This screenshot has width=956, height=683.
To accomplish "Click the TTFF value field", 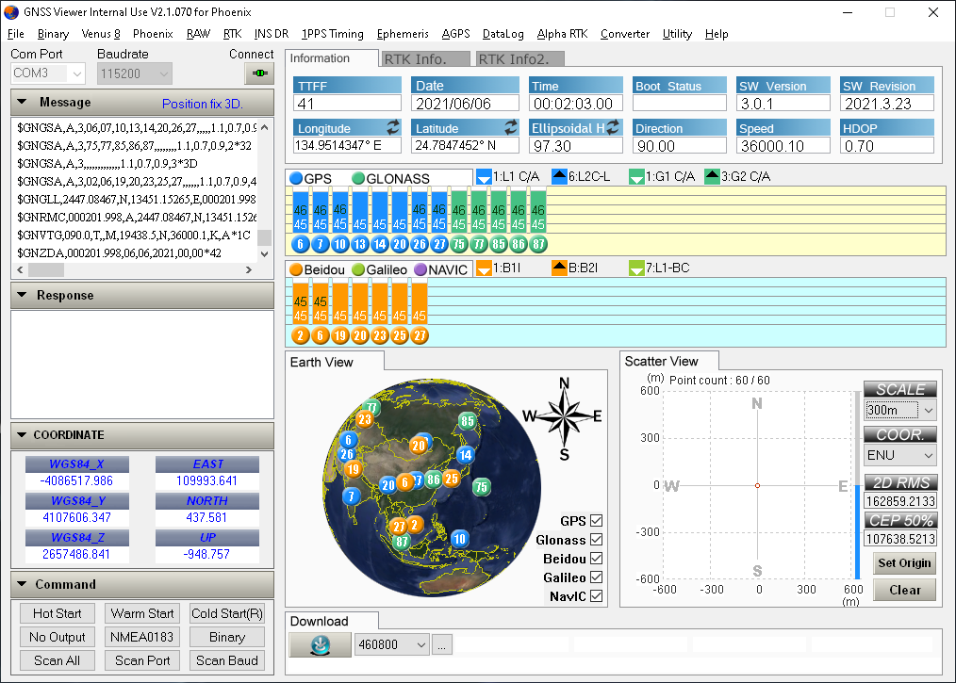I will point(347,104).
